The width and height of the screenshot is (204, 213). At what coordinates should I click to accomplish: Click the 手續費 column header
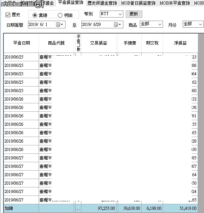coord(130,43)
